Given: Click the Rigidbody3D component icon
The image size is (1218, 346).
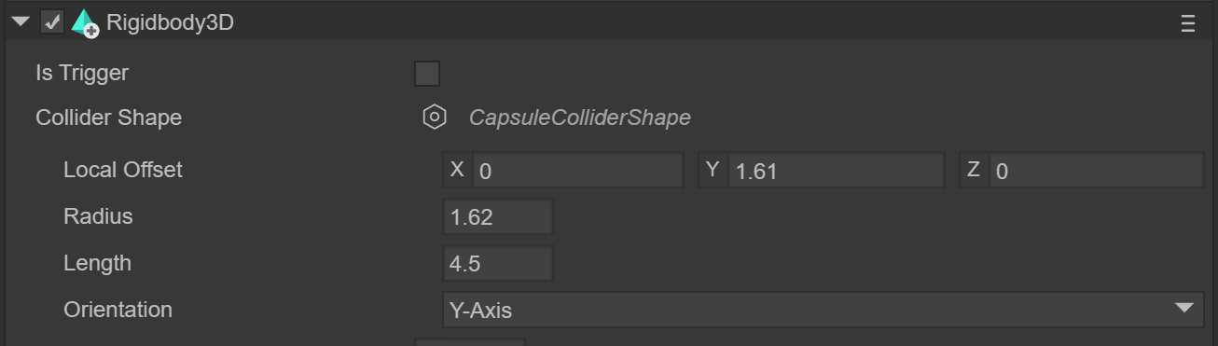Looking at the screenshot, I should [85, 23].
